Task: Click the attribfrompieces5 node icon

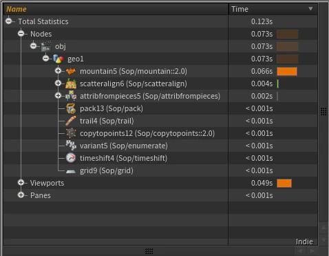Action: click(71, 96)
